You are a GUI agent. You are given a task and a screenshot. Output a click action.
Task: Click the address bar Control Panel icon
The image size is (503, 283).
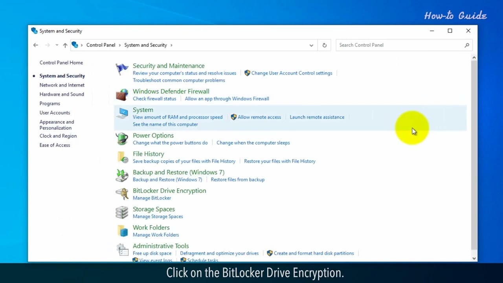[x=75, y=45]
